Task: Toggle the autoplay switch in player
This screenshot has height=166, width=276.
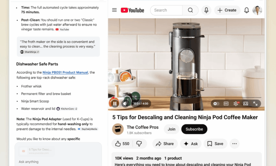Action: (x=216, y=103)
